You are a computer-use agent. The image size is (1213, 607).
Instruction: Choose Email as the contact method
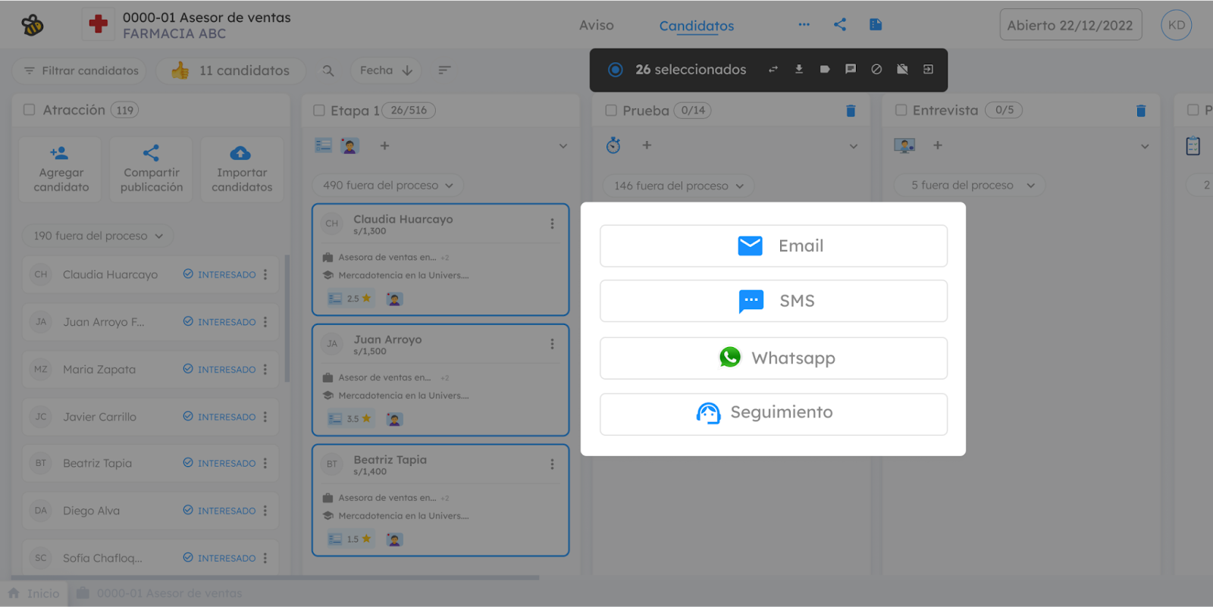click(x=773, y=246)
